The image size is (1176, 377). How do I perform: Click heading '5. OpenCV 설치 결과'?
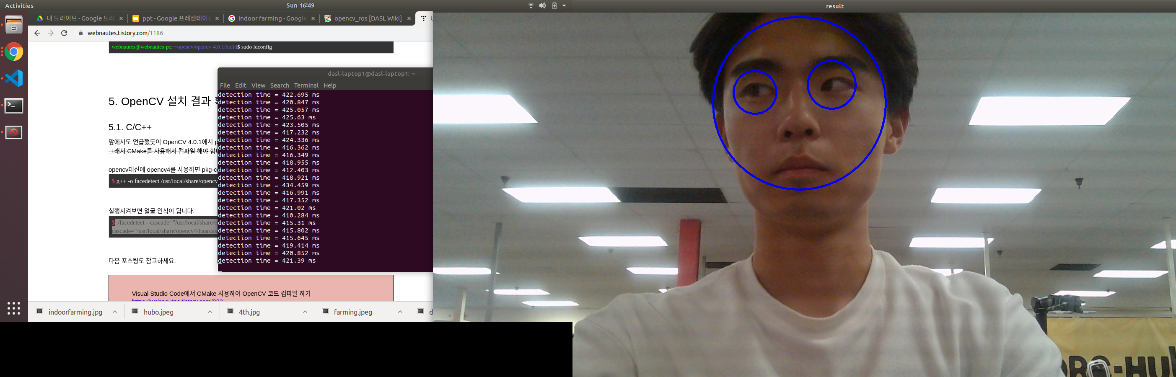click(163, 101)
